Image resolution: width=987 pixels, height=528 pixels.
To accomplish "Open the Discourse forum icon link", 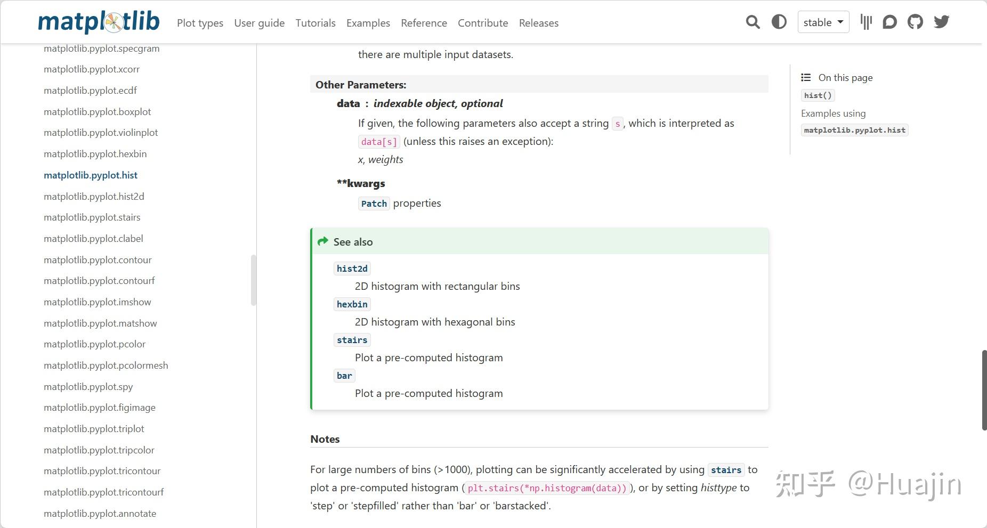I will coord(889,22).
